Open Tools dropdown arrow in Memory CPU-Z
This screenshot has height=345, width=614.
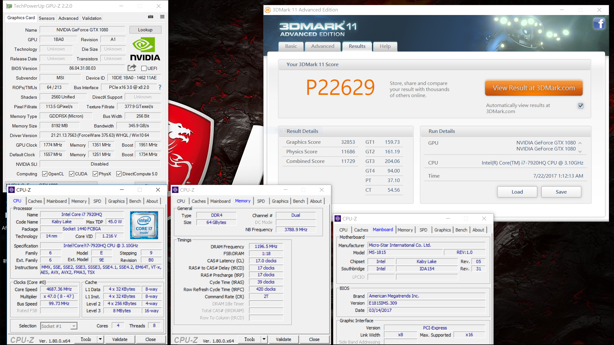[x=264, y=339]
